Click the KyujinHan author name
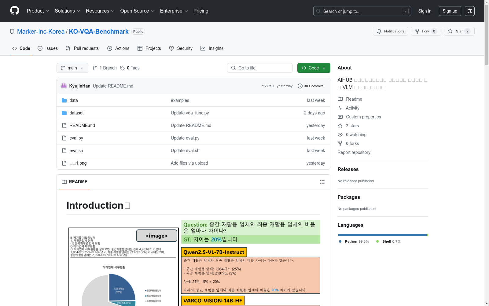Viewport: 489px width, 306px height. 80,86
